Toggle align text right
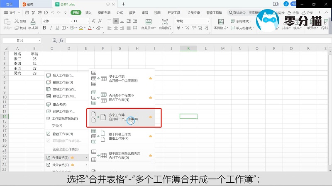The height and width of the screenshot is (186, 332). (122, 28)
